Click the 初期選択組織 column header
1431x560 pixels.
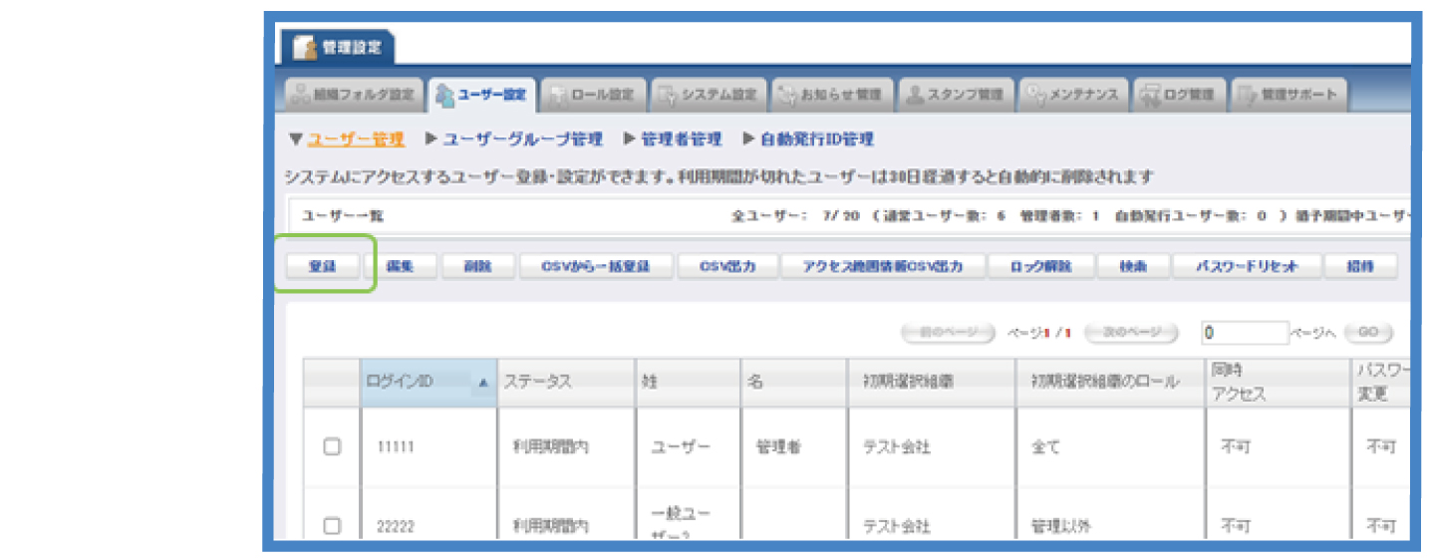pyautogui.click(x=932, y=383)
